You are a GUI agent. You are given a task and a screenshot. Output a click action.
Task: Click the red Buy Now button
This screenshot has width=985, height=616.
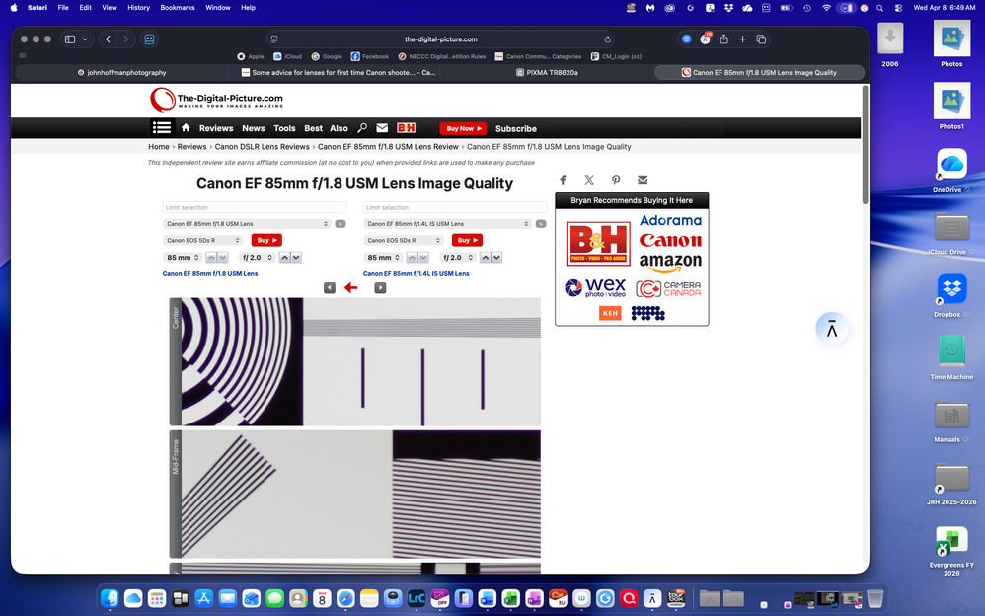tap(463, 128)
